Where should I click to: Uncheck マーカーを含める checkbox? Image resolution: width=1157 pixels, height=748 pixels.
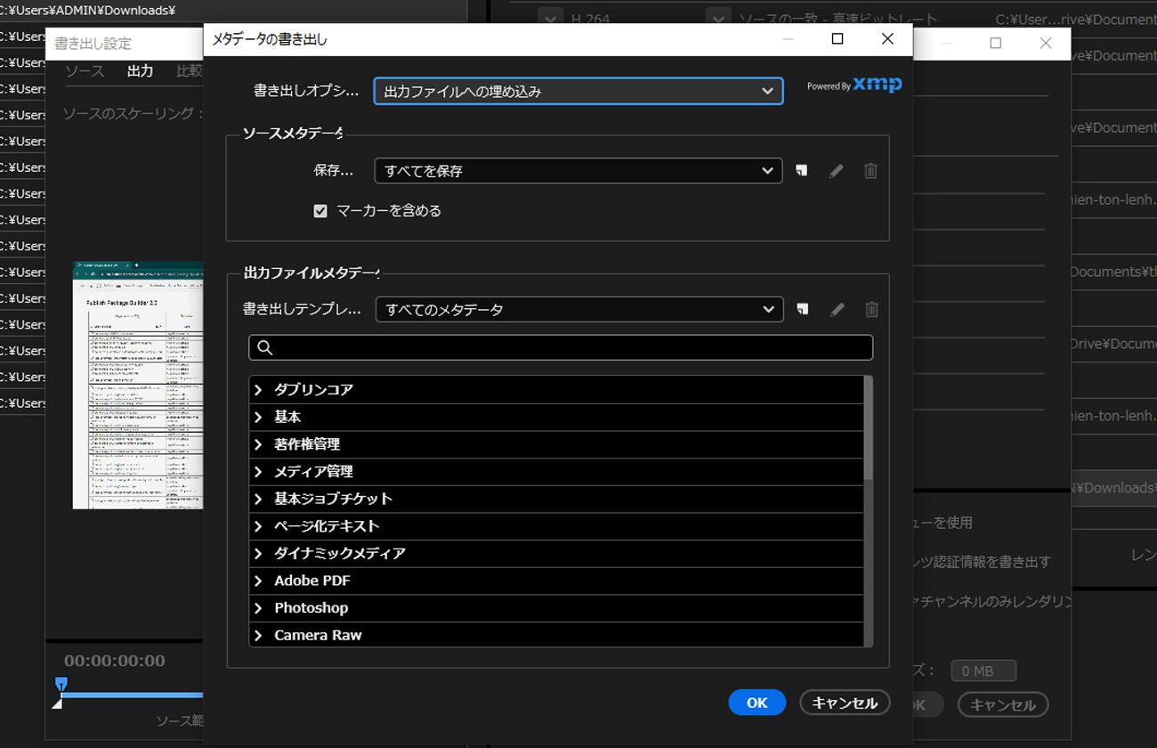click(320, 211)
